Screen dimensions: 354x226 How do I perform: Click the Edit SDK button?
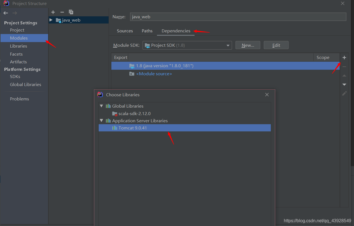tap(276, 45)
